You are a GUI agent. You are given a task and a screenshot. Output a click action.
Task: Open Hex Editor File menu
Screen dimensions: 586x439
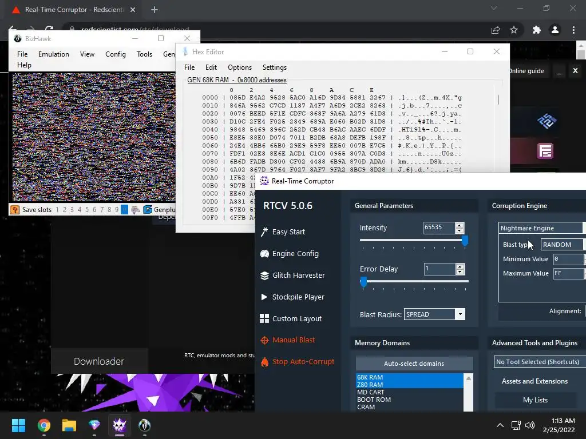pos(189,67)
